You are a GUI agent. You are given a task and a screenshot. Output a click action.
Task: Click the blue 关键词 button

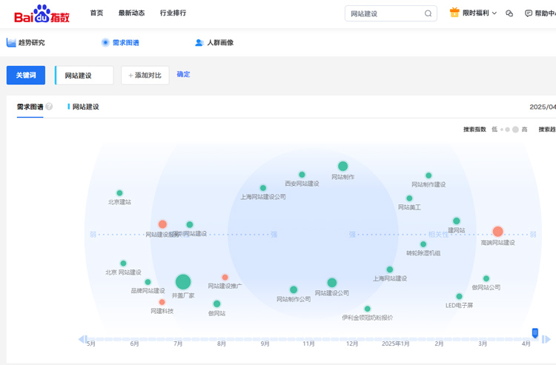(x=26, y=76)
